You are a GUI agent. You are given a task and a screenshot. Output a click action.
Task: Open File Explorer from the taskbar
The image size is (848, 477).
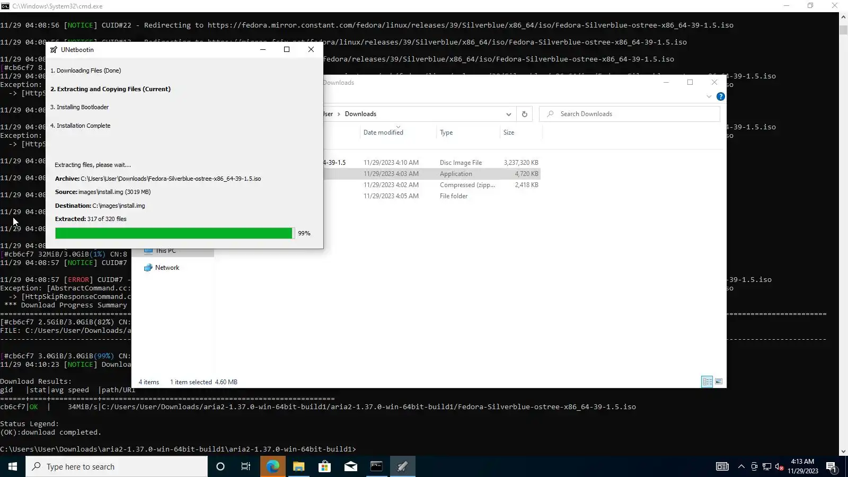tap(298, 466)
